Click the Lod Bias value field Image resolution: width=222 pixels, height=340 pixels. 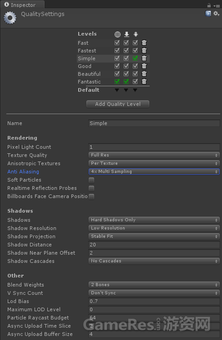pyautogui.click(x=154, y=301)
